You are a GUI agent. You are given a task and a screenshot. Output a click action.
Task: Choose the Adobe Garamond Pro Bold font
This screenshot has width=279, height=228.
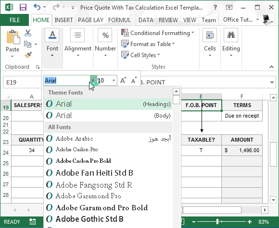point(108,207)
